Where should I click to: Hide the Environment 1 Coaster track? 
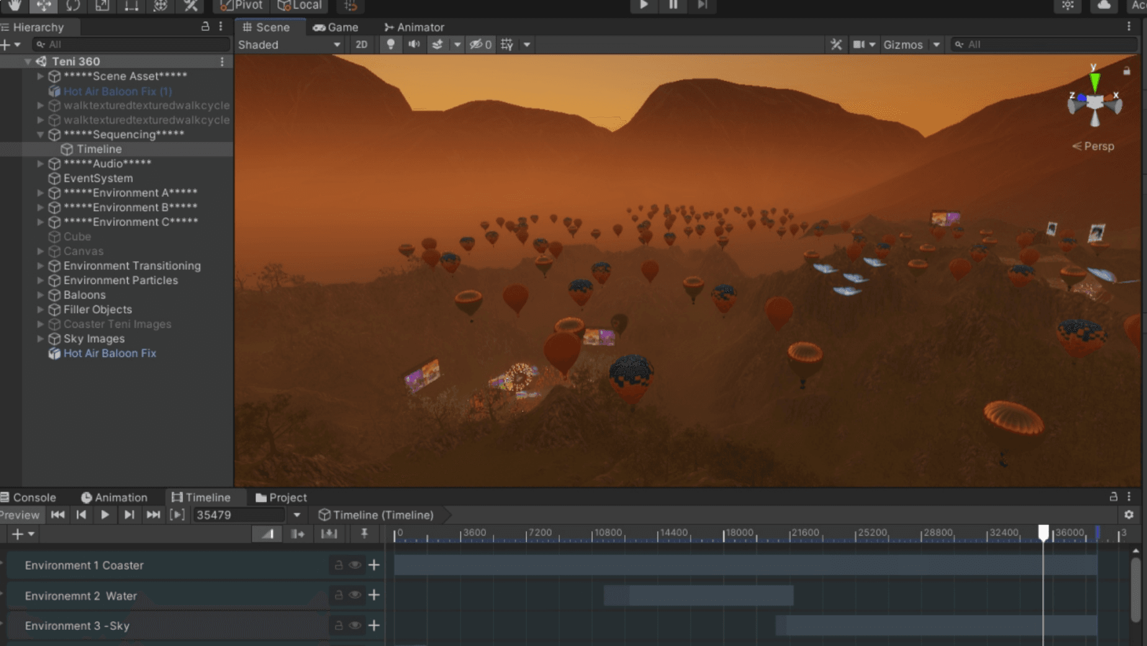pyautogui.click(x=354, y=565)
